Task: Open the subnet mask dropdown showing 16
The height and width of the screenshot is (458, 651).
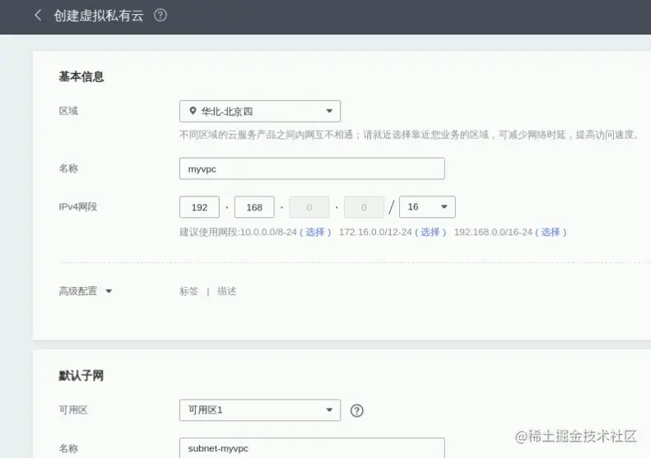Action: 427,206
